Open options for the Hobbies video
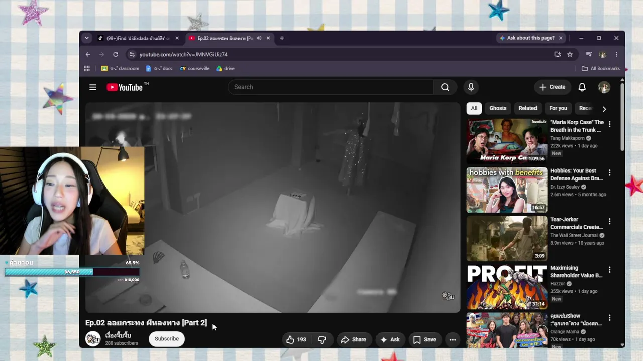 (609, 172)
